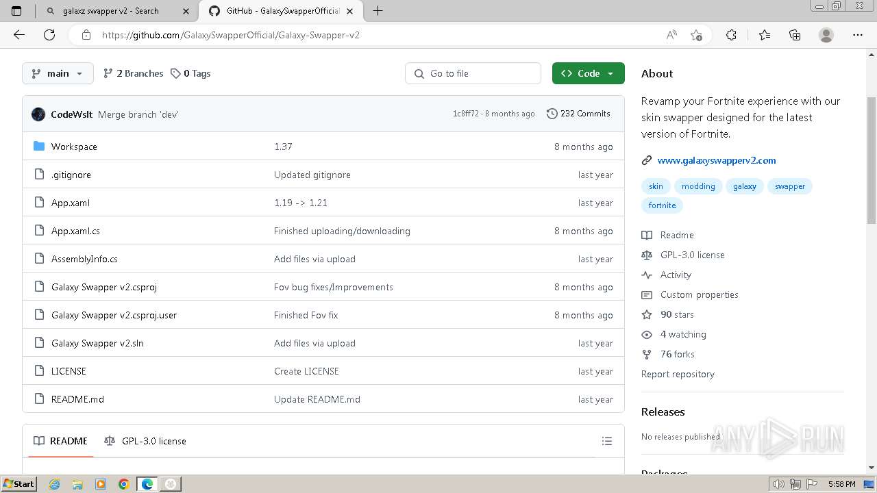Open CodeWslt author link
Screen dimensions: 877x493
[x=71, y=114]
